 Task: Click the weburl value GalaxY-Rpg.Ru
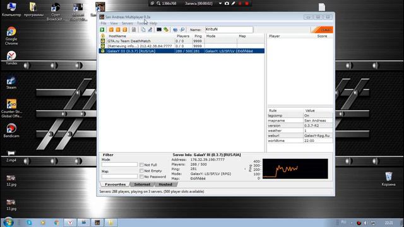[x=317, y=136]
